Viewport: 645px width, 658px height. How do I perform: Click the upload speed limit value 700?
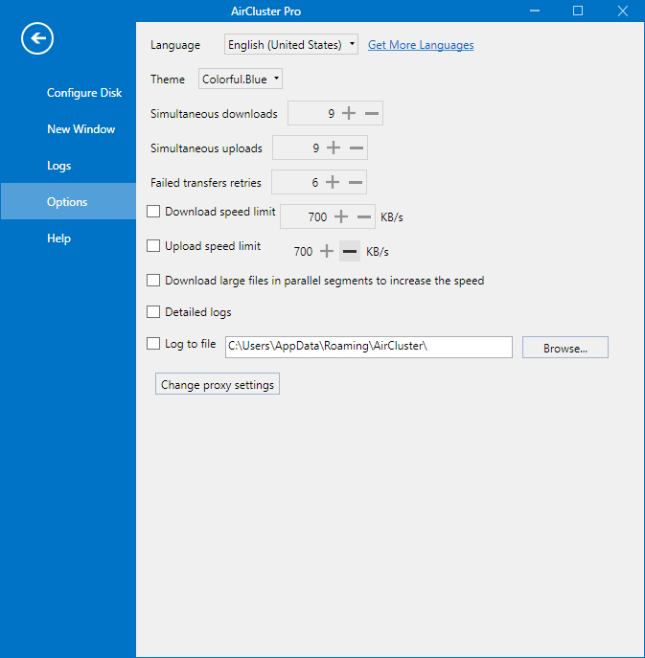point(303,251)
